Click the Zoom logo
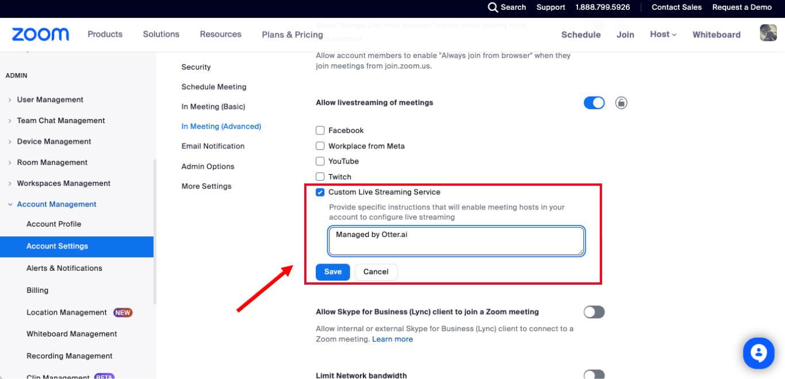 40,35
